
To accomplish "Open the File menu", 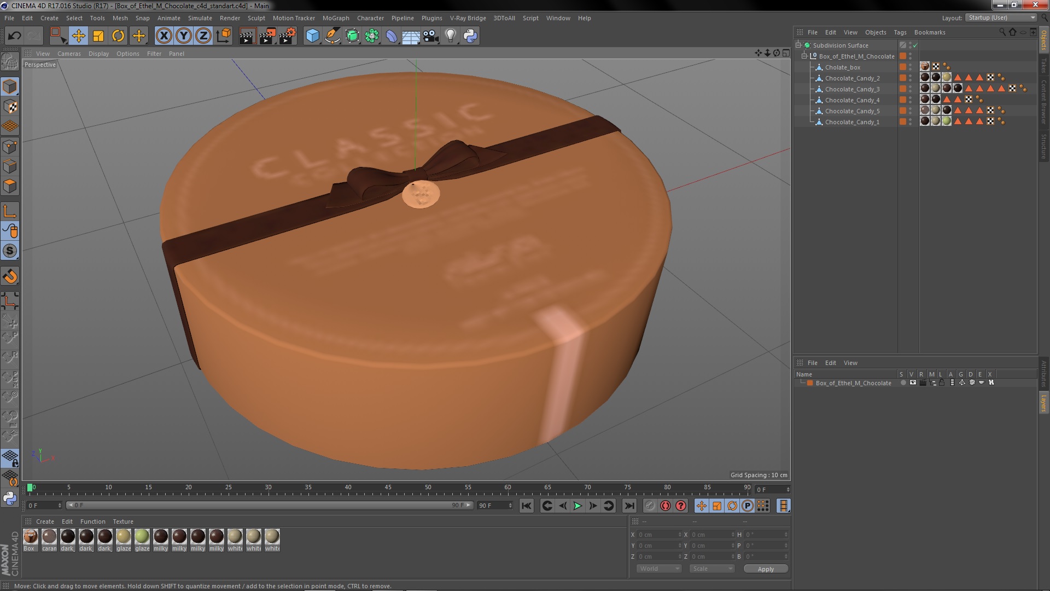I will pyautogui.click(x=9, y=18).
